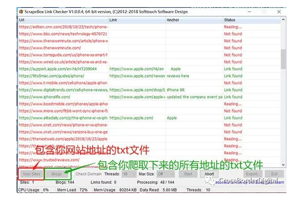Click the 'Mem Usage: 80264 KB' status entry

115,190
